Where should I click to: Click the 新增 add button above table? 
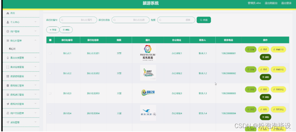(x=53, y=30)
